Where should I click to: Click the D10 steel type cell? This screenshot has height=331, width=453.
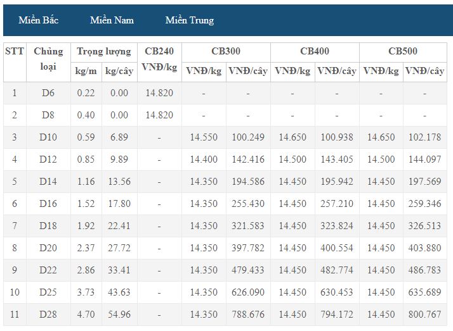[x=48, y=137]
